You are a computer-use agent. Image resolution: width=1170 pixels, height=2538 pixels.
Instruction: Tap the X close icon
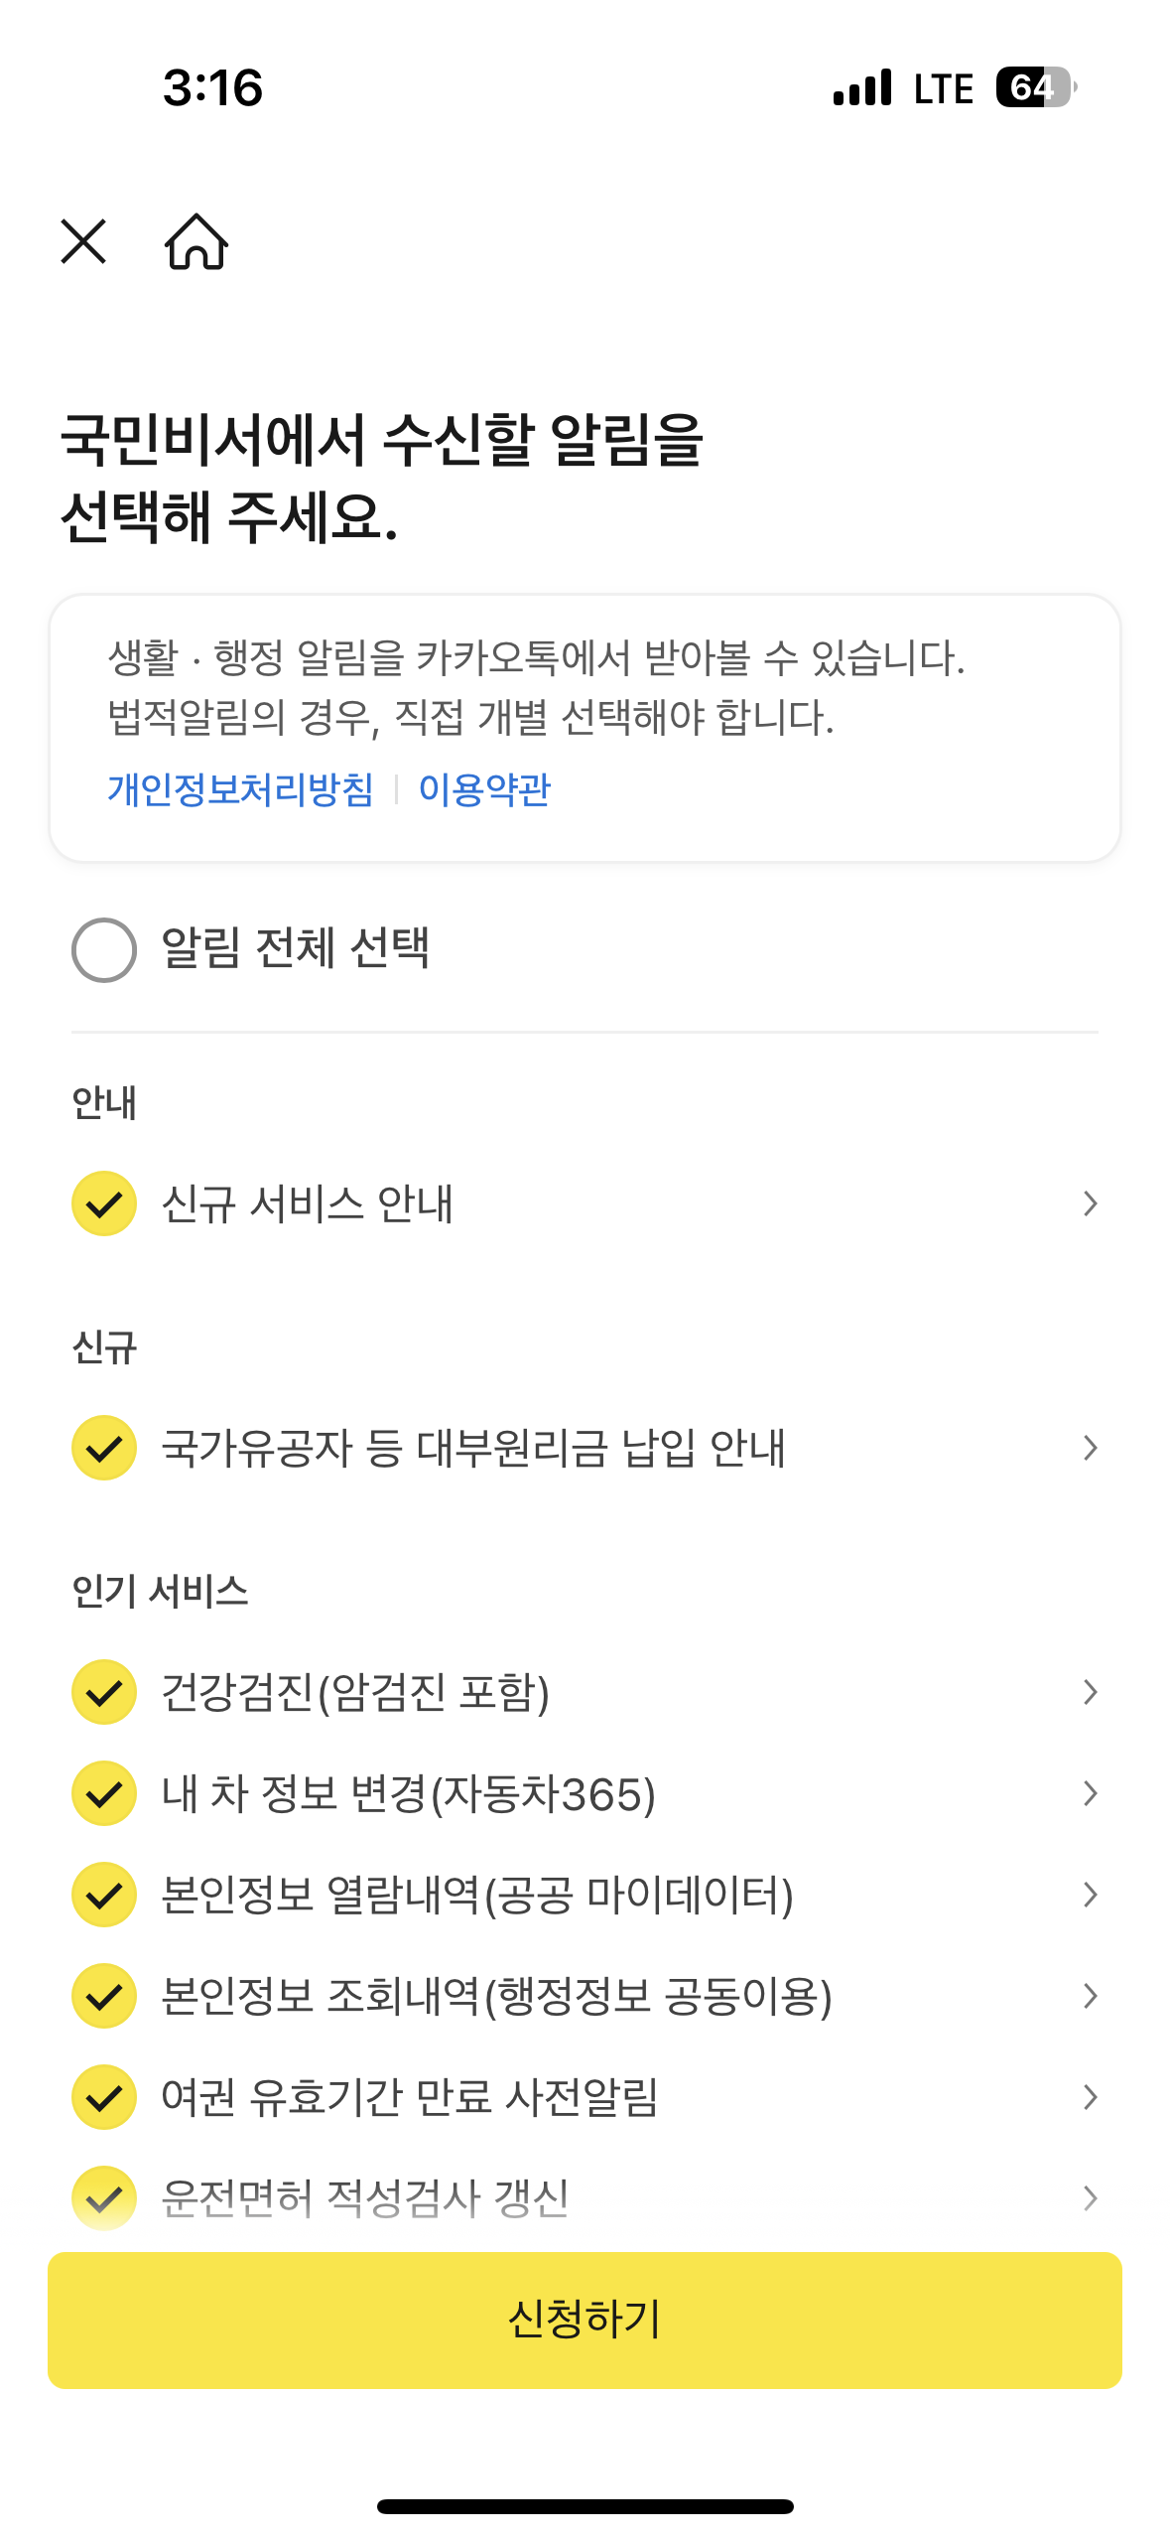click(83, 242)
